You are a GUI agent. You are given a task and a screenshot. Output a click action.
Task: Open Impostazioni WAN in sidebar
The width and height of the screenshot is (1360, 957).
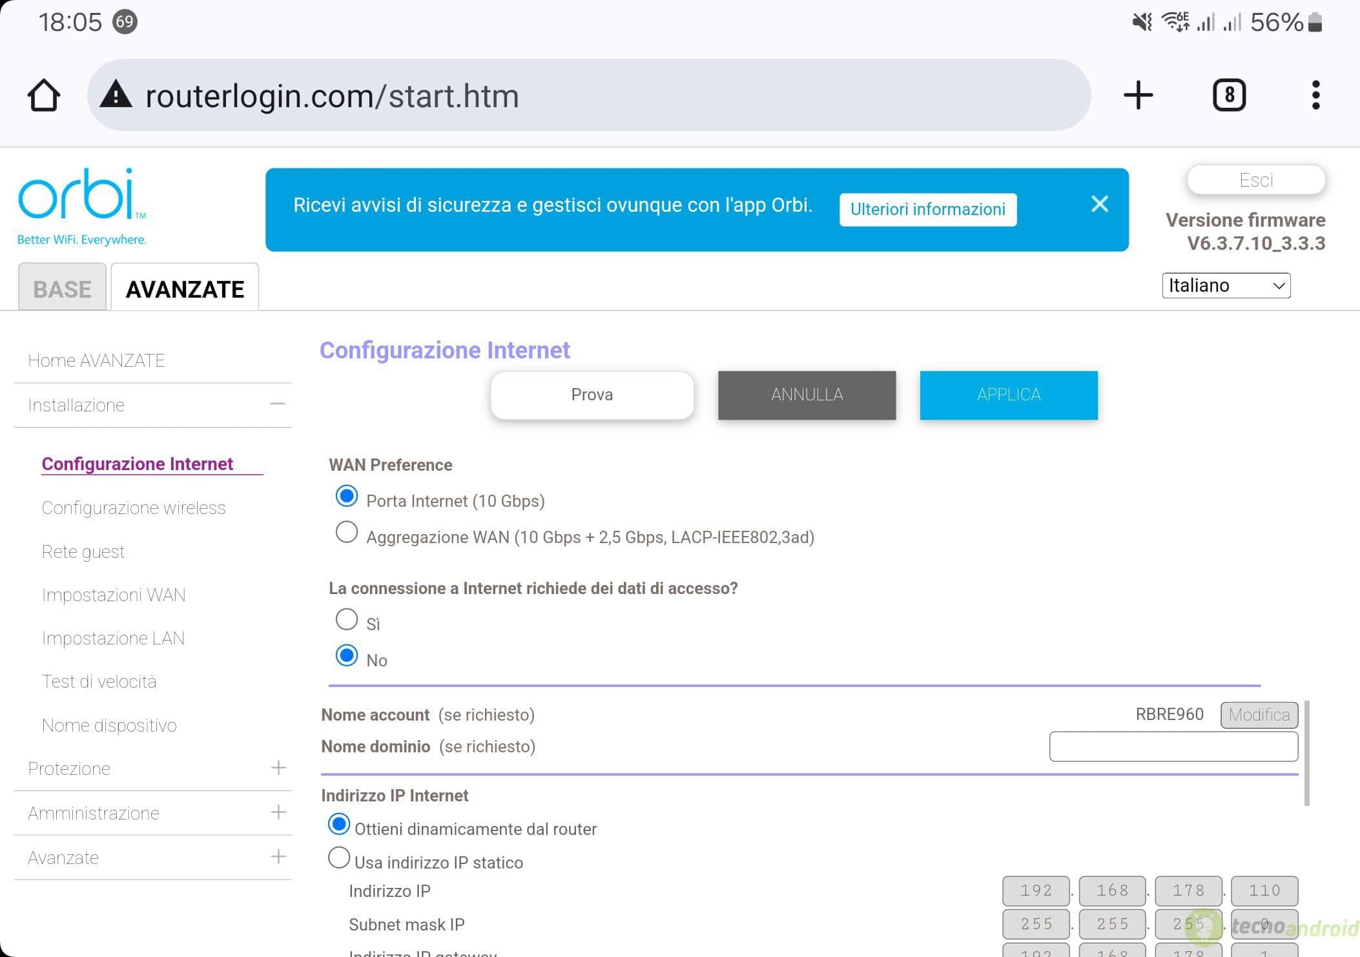[114, 595]
